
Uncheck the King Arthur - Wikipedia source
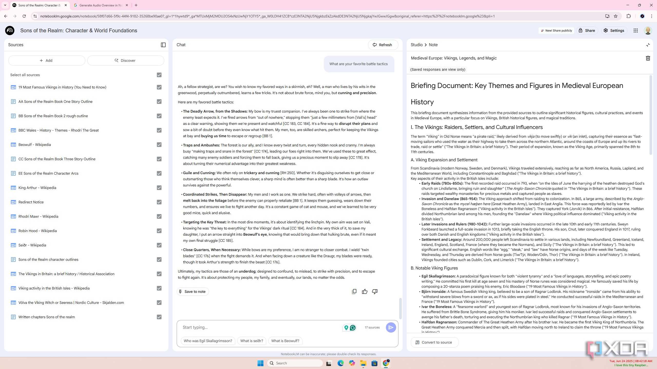click(x=159, y=188)
